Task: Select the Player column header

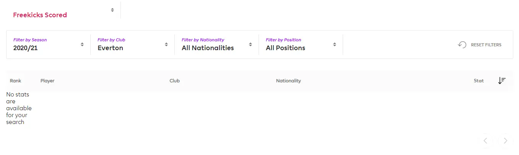Action: [47, 81]
